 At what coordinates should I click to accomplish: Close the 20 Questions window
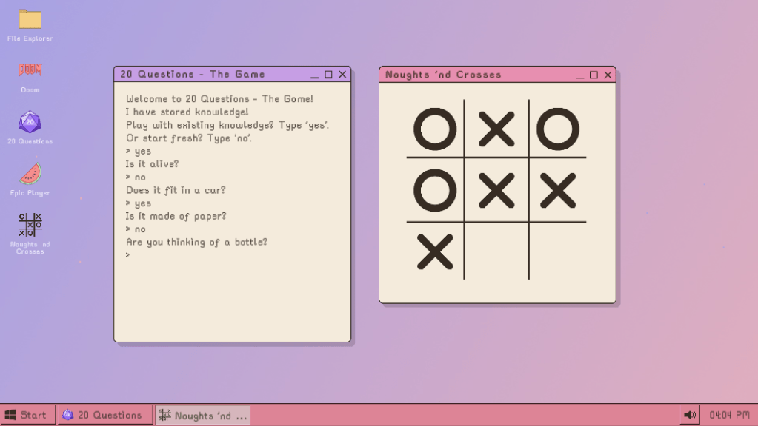pyautogui.click(x=342, y=75)
